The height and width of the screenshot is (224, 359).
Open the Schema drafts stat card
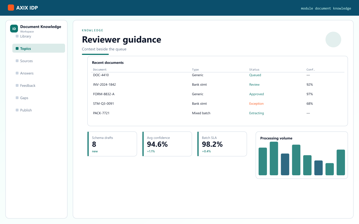point(112,144)
